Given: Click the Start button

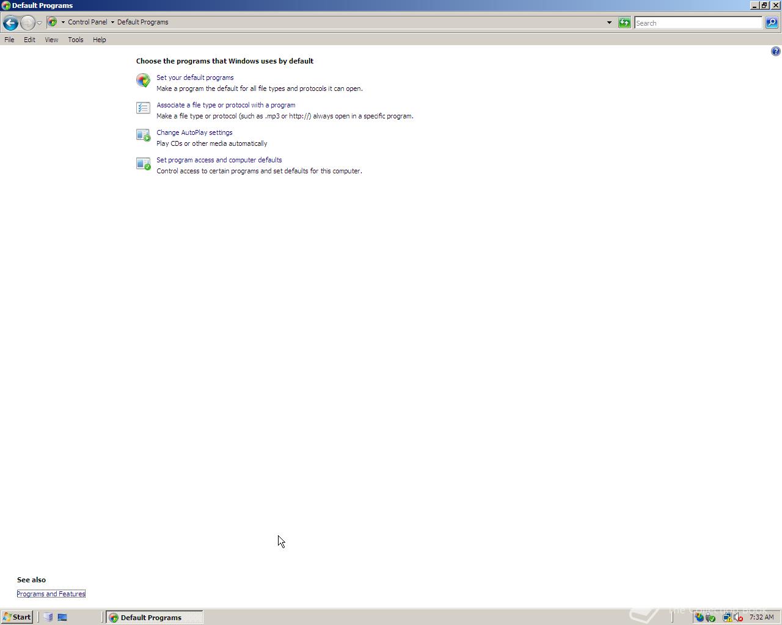Looking at the screenshot, I should pyautogui.click(x=17, y=617).
